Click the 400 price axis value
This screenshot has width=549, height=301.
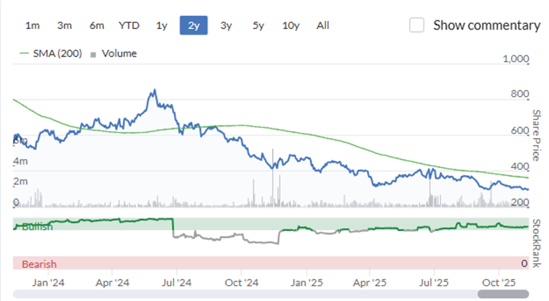point(520,166)
